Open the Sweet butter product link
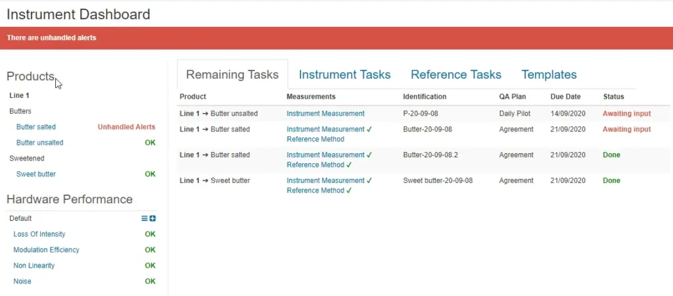The image size is (673, 296). coord(36,174)
